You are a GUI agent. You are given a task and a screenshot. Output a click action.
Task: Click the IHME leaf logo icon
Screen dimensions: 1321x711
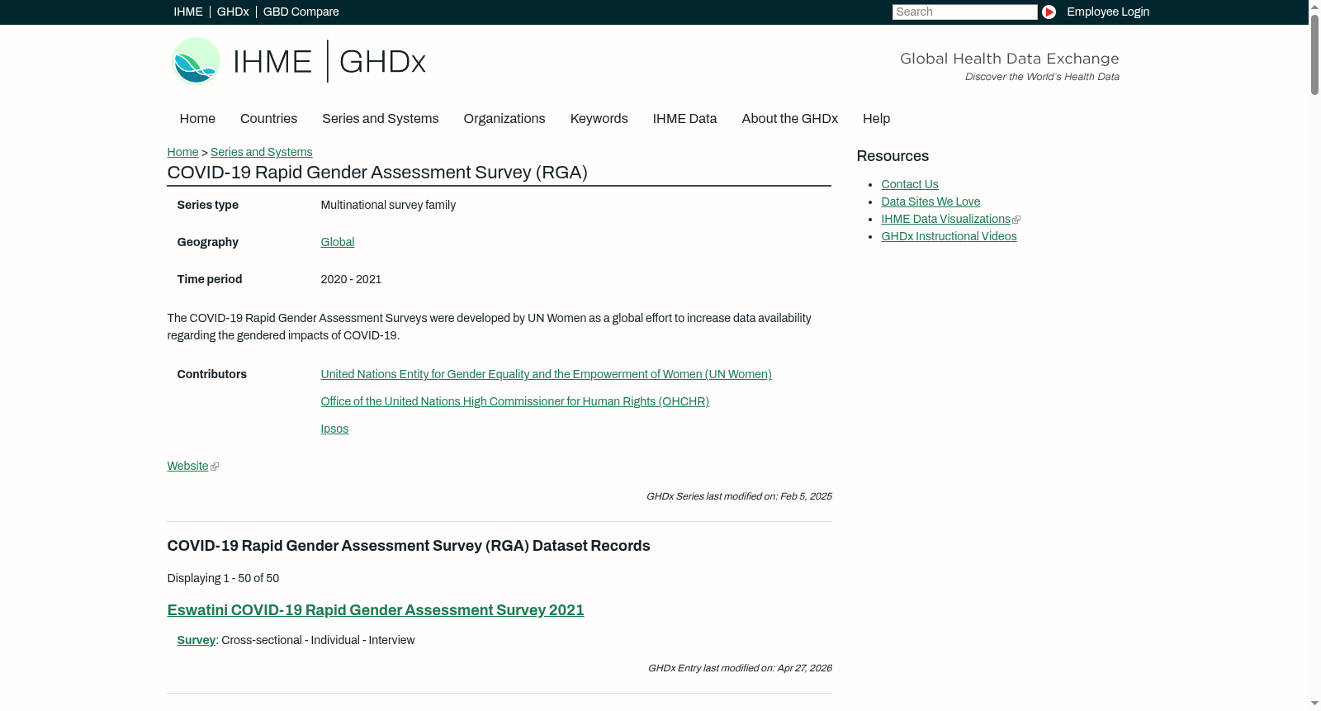(196, 61)
